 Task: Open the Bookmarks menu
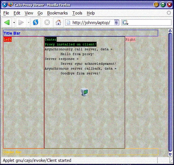[57, 13]
